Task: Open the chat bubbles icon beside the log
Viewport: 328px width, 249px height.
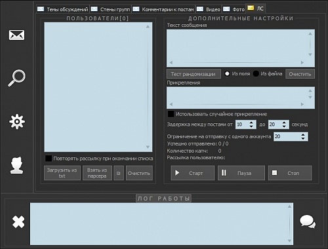Action: click(308, 221)
